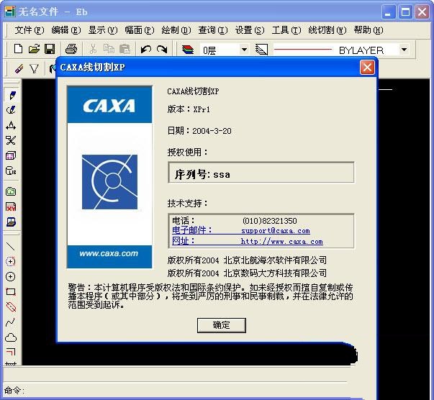
Task: Click the application icon in main title bar
Action: pyautogui.click(x=10, y=12)
